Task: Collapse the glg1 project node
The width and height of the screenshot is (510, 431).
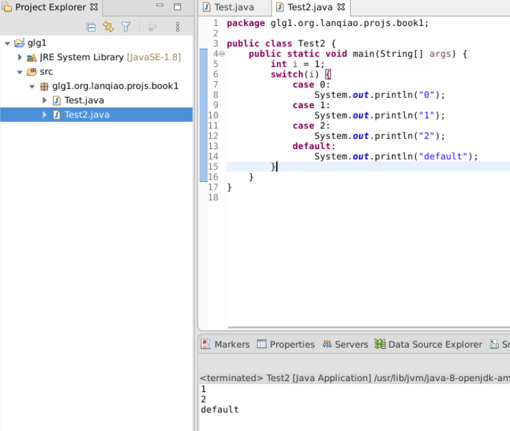Action: tap(8, 43)
